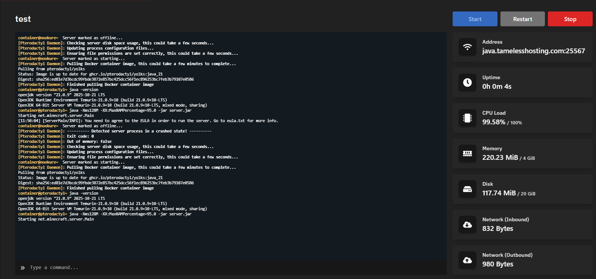This screenshot has height=279, width=596.
Task: Click the Disk usage 117.74 MiB value
Action: click(x=499, y=193)
